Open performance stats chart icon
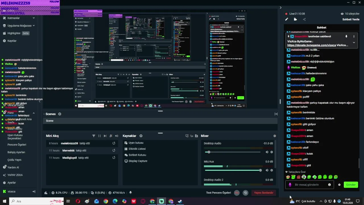 click(46, 193)
